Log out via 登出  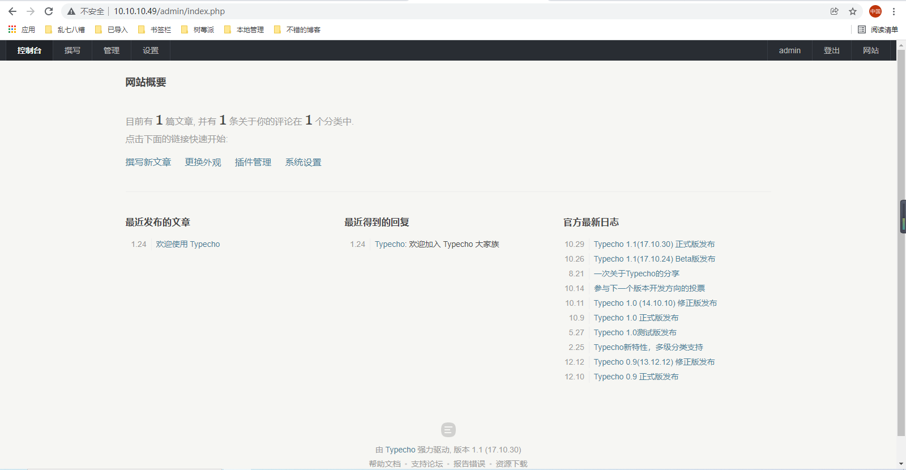831,50
